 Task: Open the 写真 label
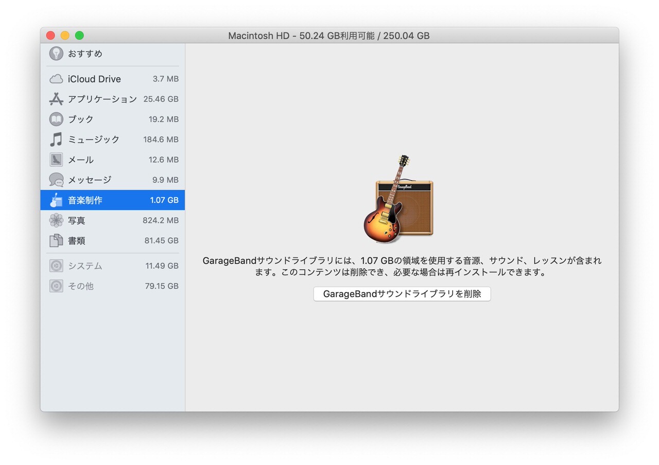point(77,220)
